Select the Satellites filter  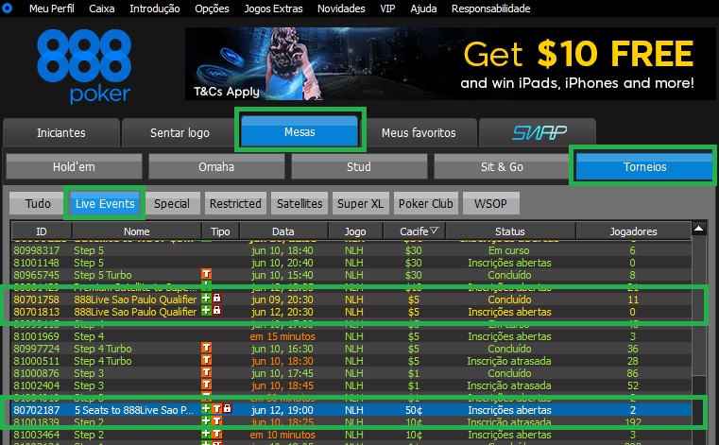point(300,203)
